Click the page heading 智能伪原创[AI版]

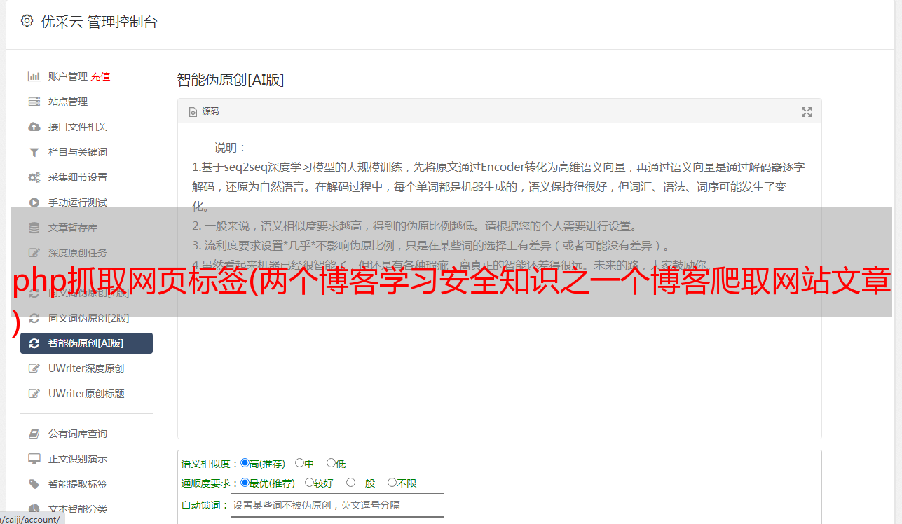pos(231,80)
